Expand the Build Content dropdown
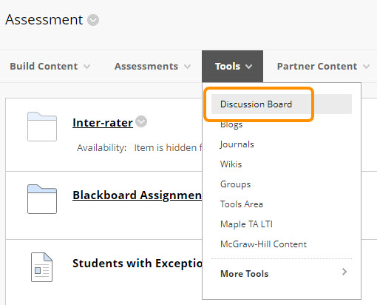 pyautogui.click(x=50, y=67)
